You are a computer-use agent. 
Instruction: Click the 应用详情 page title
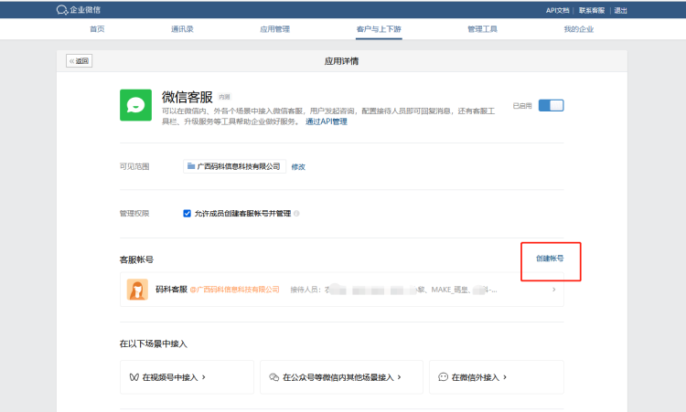[341, 60]
